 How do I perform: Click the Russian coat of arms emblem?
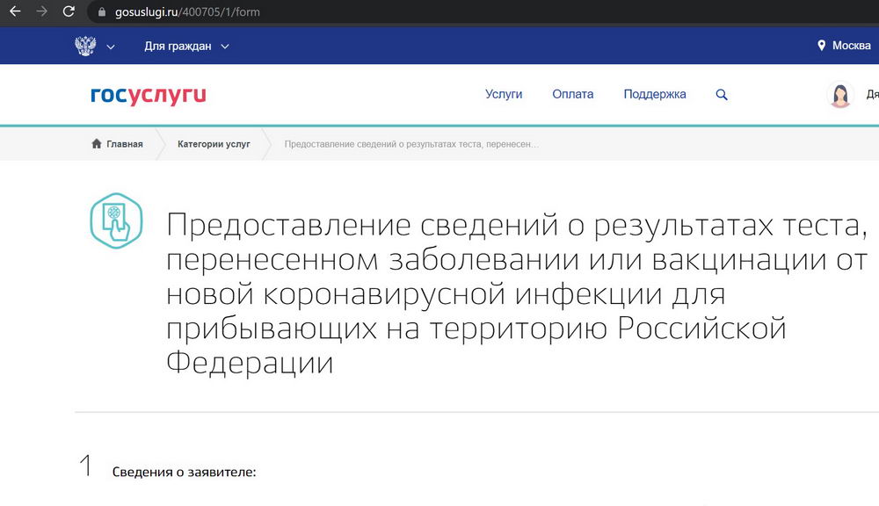(x=85, y=47)
